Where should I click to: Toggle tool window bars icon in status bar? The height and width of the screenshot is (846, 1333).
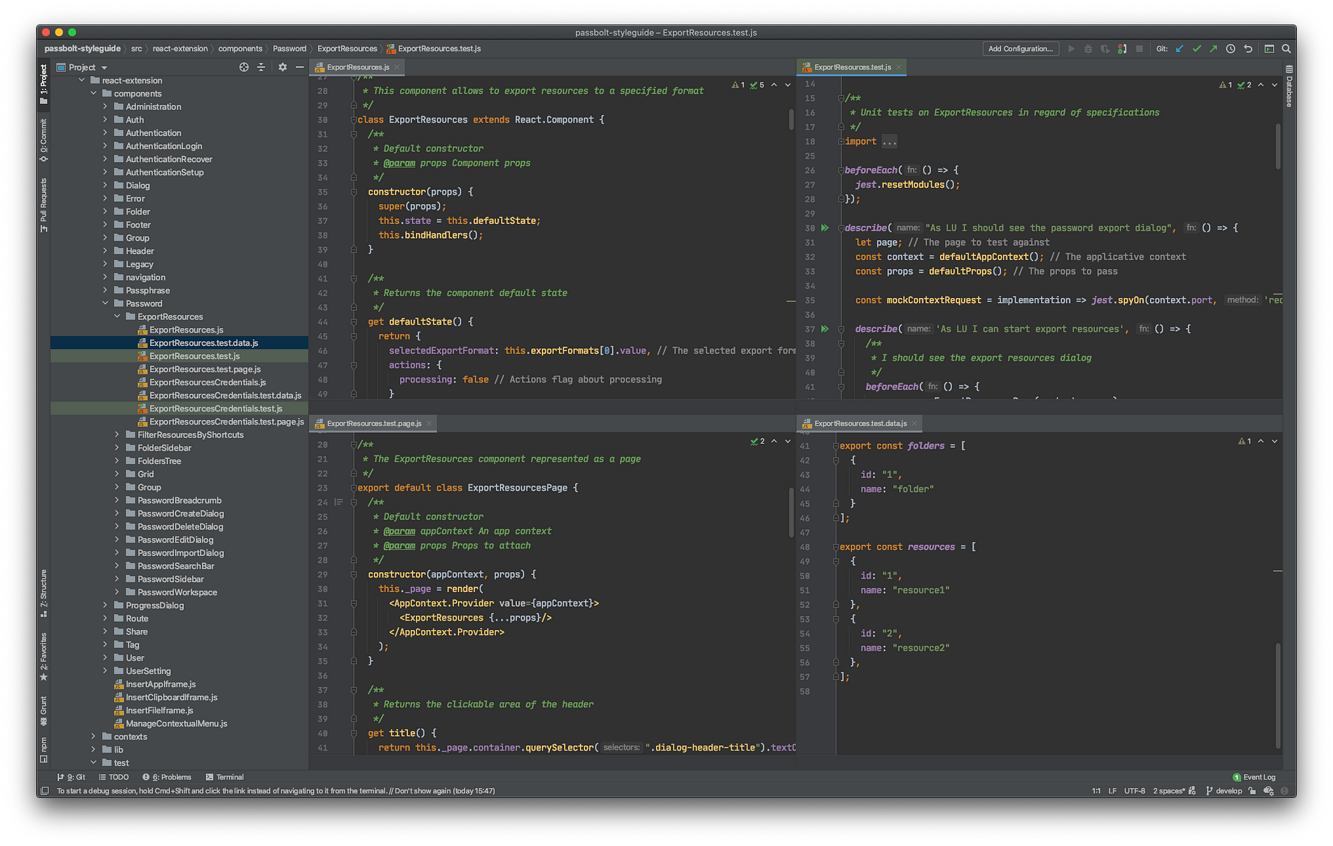click(45, 791)
